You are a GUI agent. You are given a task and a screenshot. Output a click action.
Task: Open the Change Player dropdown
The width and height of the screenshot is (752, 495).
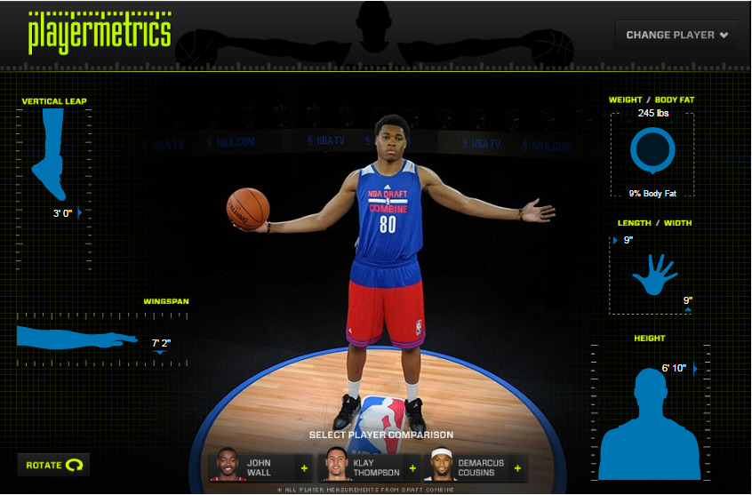676,36
